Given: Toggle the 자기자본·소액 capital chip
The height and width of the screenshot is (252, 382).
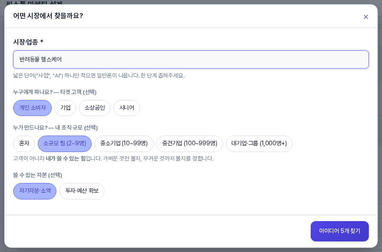Looking at the screenshot, I should coord(35,191).
